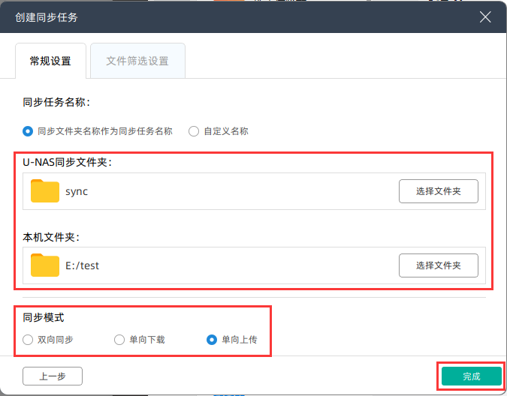
Task: Click 选择文件夹 for 本机文件夹
Action: coord(439,265)
